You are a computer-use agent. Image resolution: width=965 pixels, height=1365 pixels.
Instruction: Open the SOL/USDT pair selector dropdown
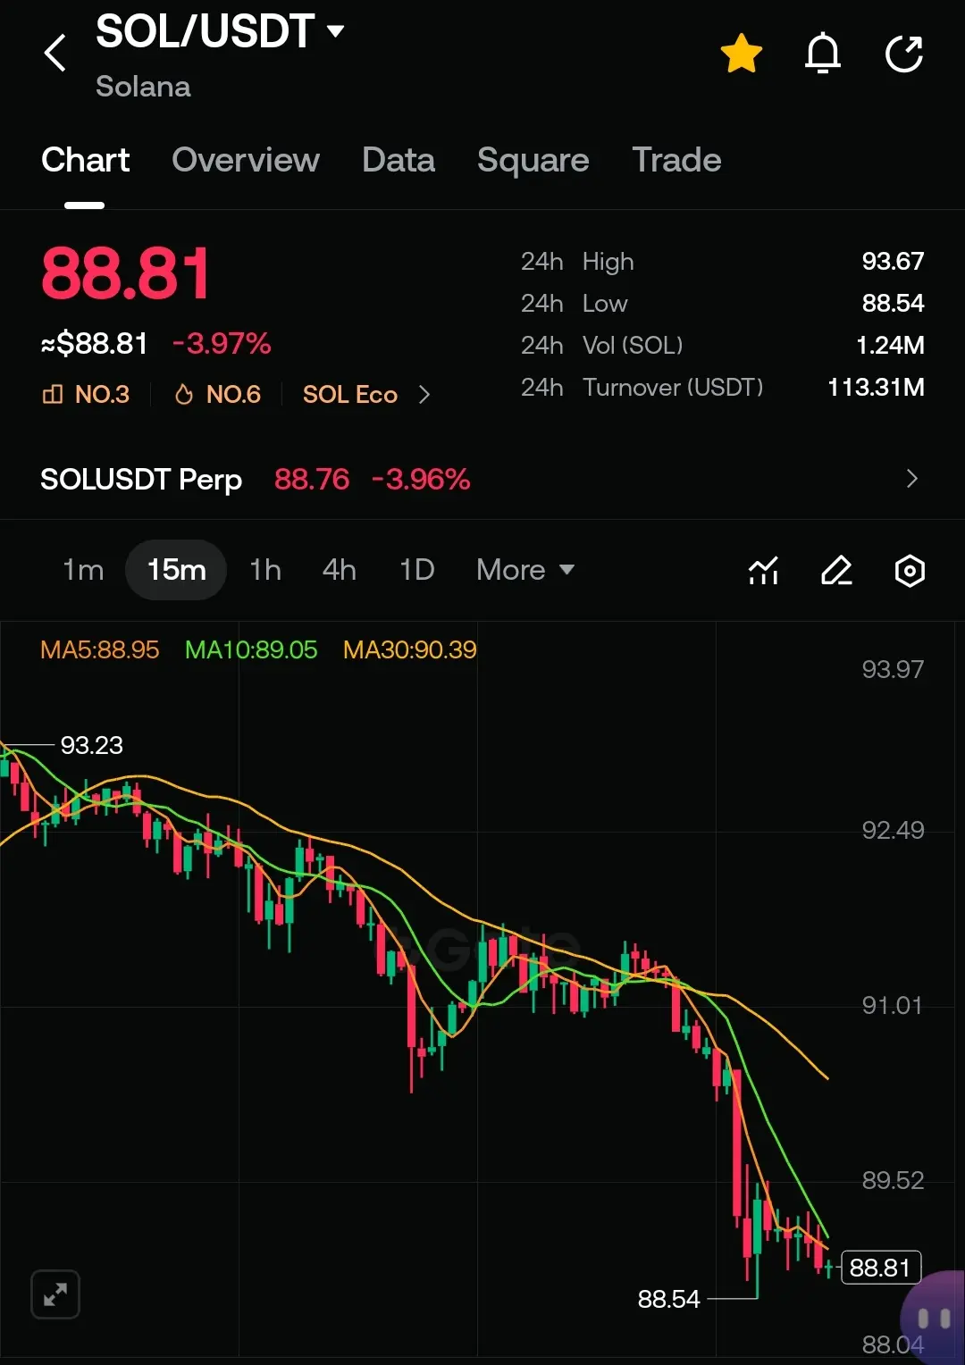[x=220, y=32]
